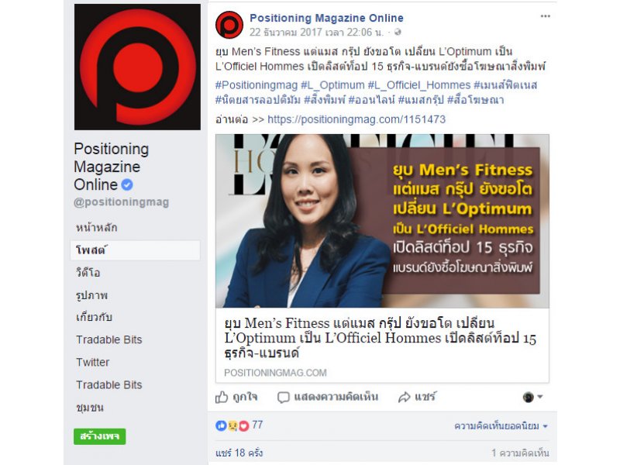This screenshot has width=620, height=465.
Task: Click the heart reaction icon next to 77
Action: 244,425
